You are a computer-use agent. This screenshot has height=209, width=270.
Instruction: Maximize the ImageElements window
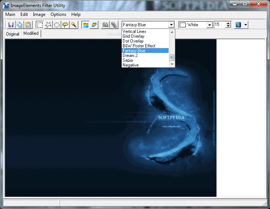point(245,4)
